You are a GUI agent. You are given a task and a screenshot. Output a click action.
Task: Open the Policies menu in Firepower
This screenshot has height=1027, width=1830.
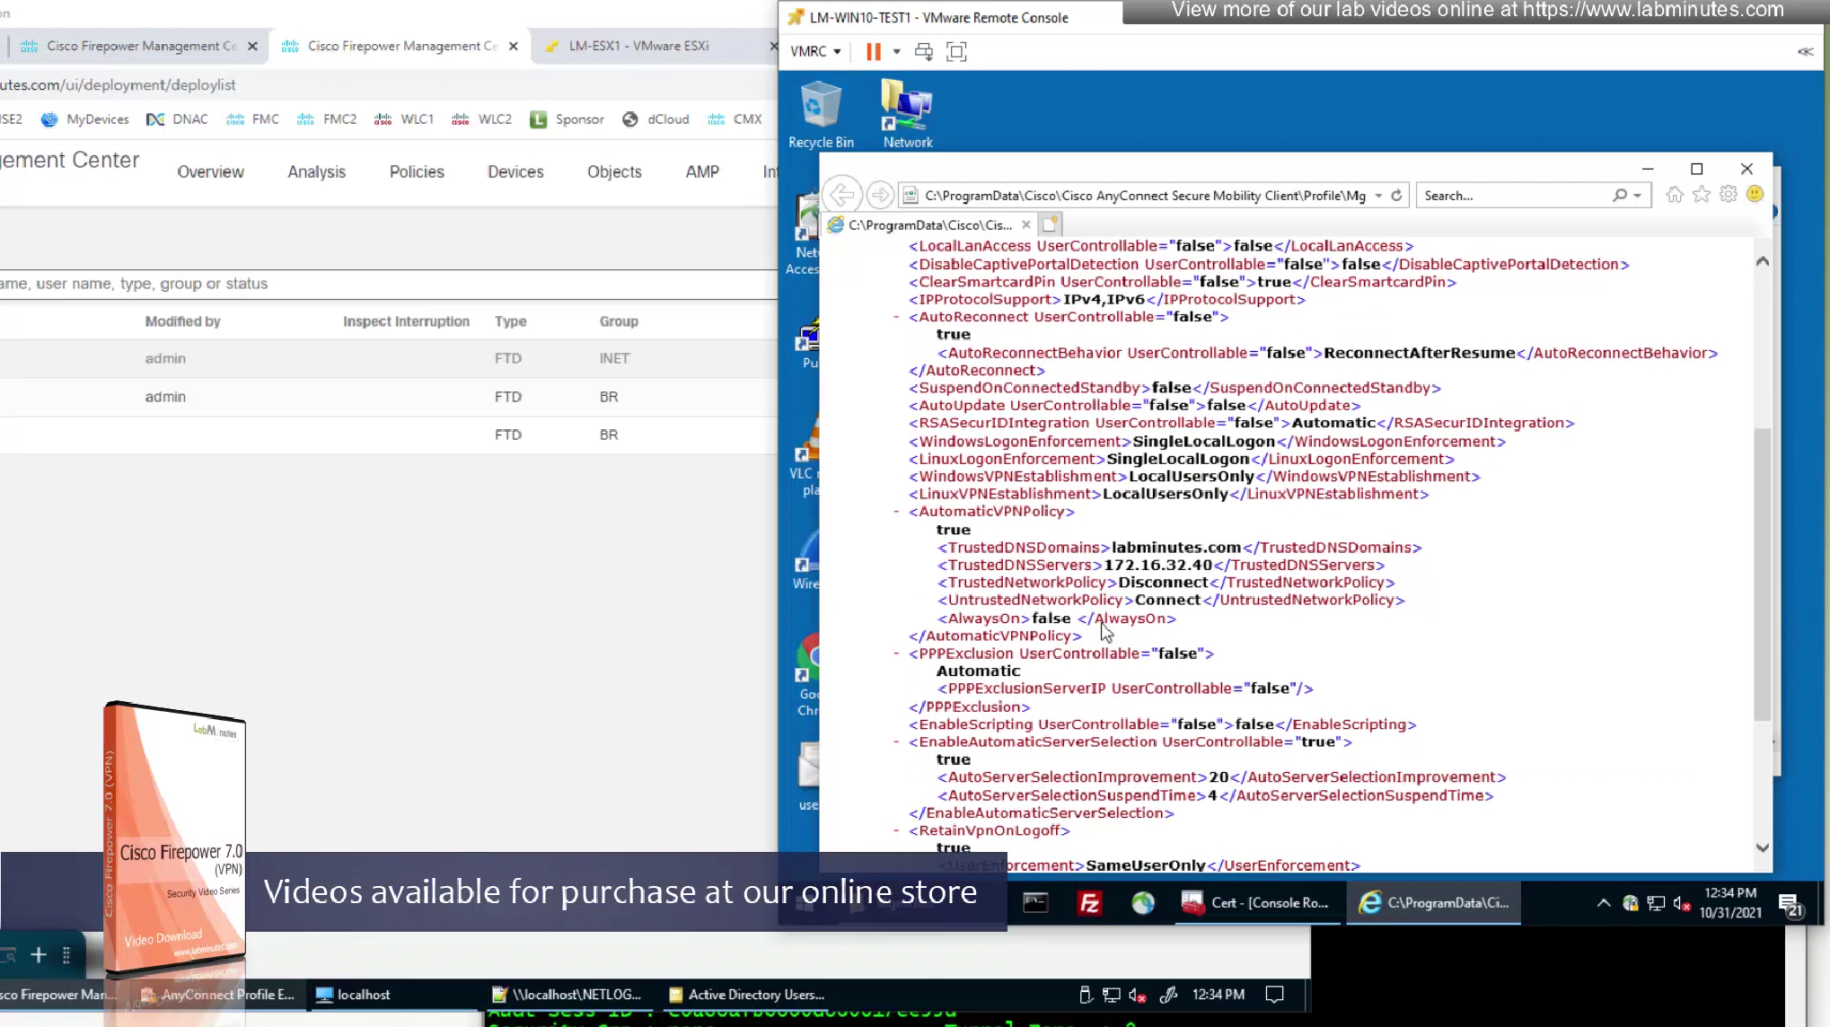click(417, 171)
